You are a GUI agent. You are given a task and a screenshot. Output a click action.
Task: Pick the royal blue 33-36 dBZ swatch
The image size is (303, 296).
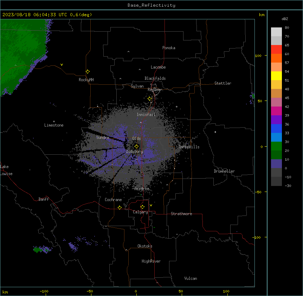click(x=276, y=128)
